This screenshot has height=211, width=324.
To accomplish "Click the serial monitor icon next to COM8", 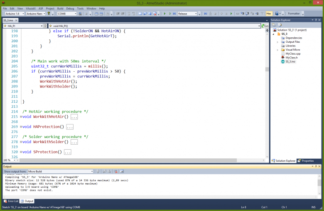I will click(x=81, y=14).
